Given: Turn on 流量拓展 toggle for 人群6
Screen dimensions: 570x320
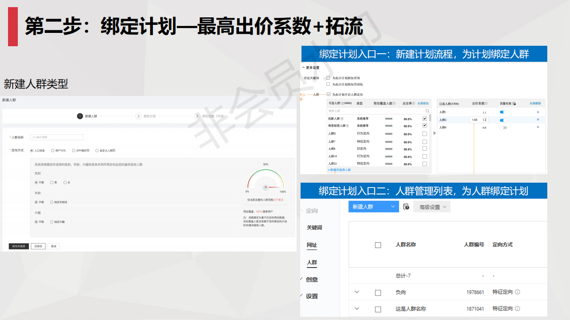Looking at the screenshot, I should [x=503, y=128].
